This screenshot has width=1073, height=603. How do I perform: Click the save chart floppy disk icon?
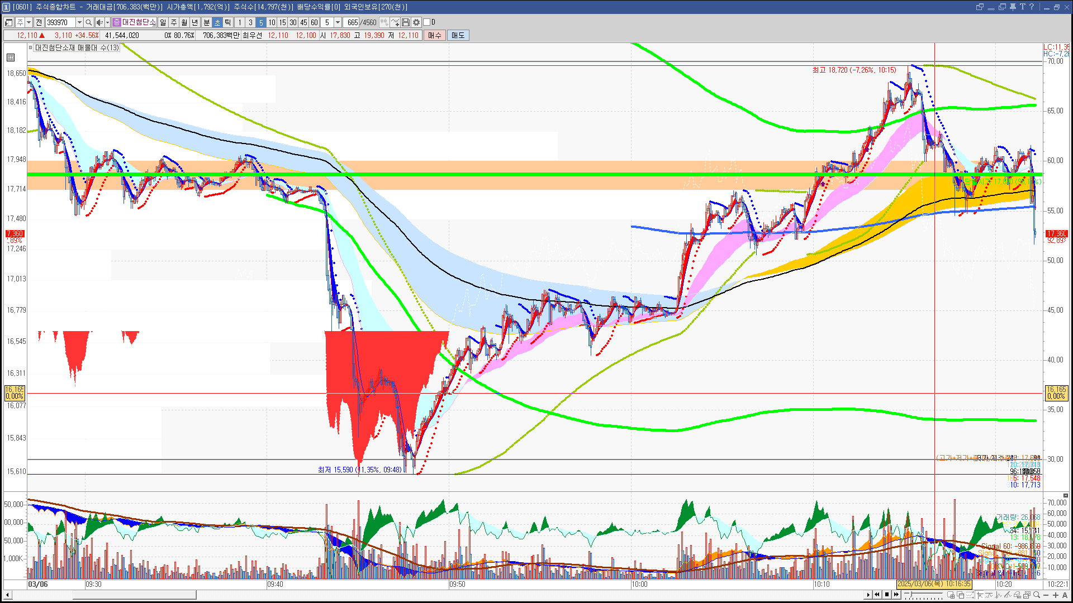point(406,22)
